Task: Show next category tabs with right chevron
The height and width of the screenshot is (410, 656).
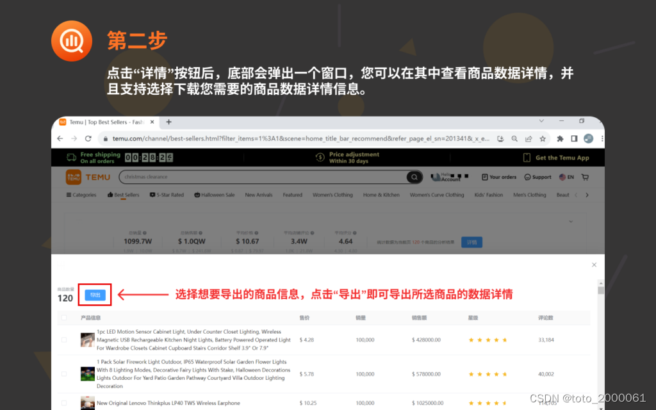Action: 587,195
